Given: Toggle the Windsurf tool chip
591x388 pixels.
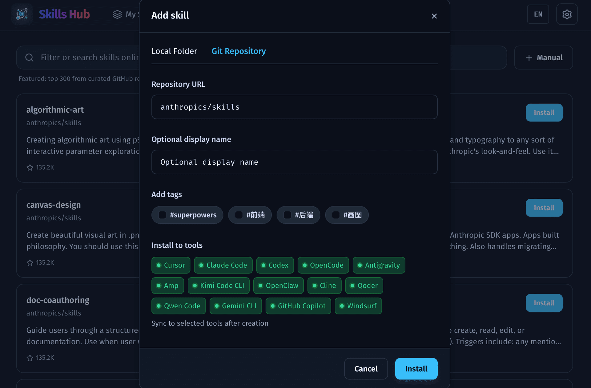Looking at the screenshot, I should click(x=358, y=306).
